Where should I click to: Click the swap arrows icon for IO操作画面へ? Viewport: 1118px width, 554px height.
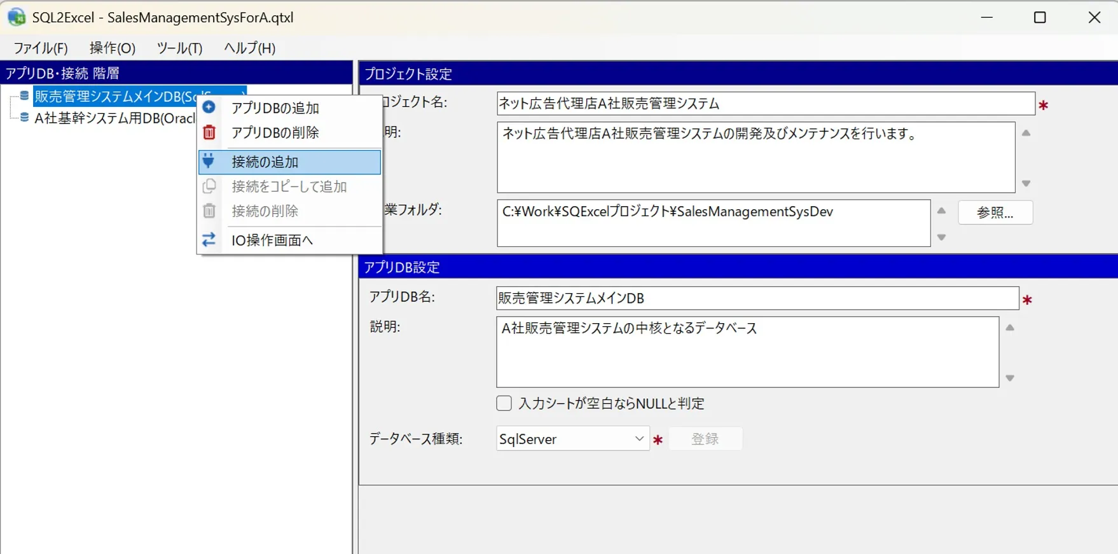coord(209,240)
